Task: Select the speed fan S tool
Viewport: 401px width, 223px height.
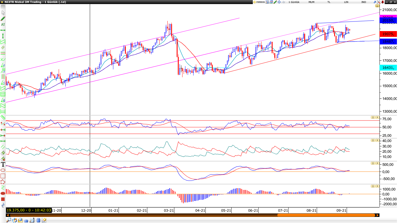Action: 3,83
